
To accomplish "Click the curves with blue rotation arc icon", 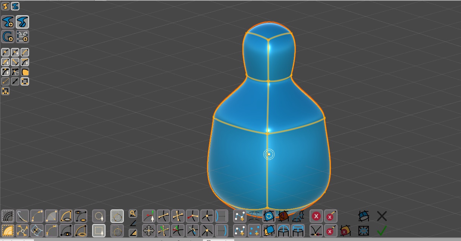I will [192, 231].
